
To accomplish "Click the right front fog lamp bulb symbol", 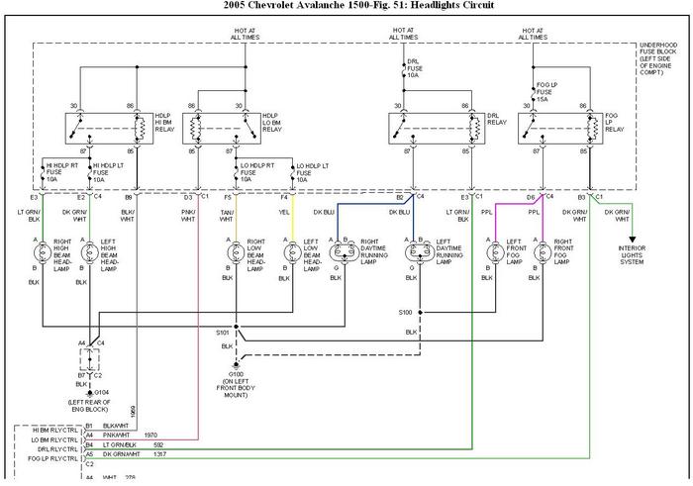I will (x=543, y=252).
